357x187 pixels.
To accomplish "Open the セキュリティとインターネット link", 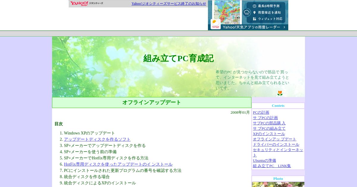I will click(x=278, y=153).
